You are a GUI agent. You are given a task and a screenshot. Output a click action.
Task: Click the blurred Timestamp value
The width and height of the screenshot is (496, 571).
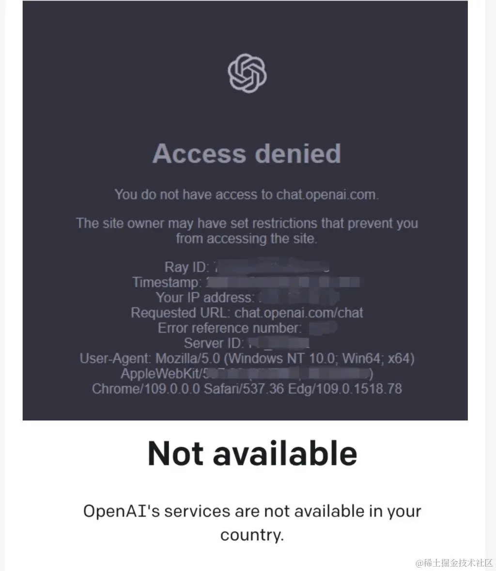(283, 282)
